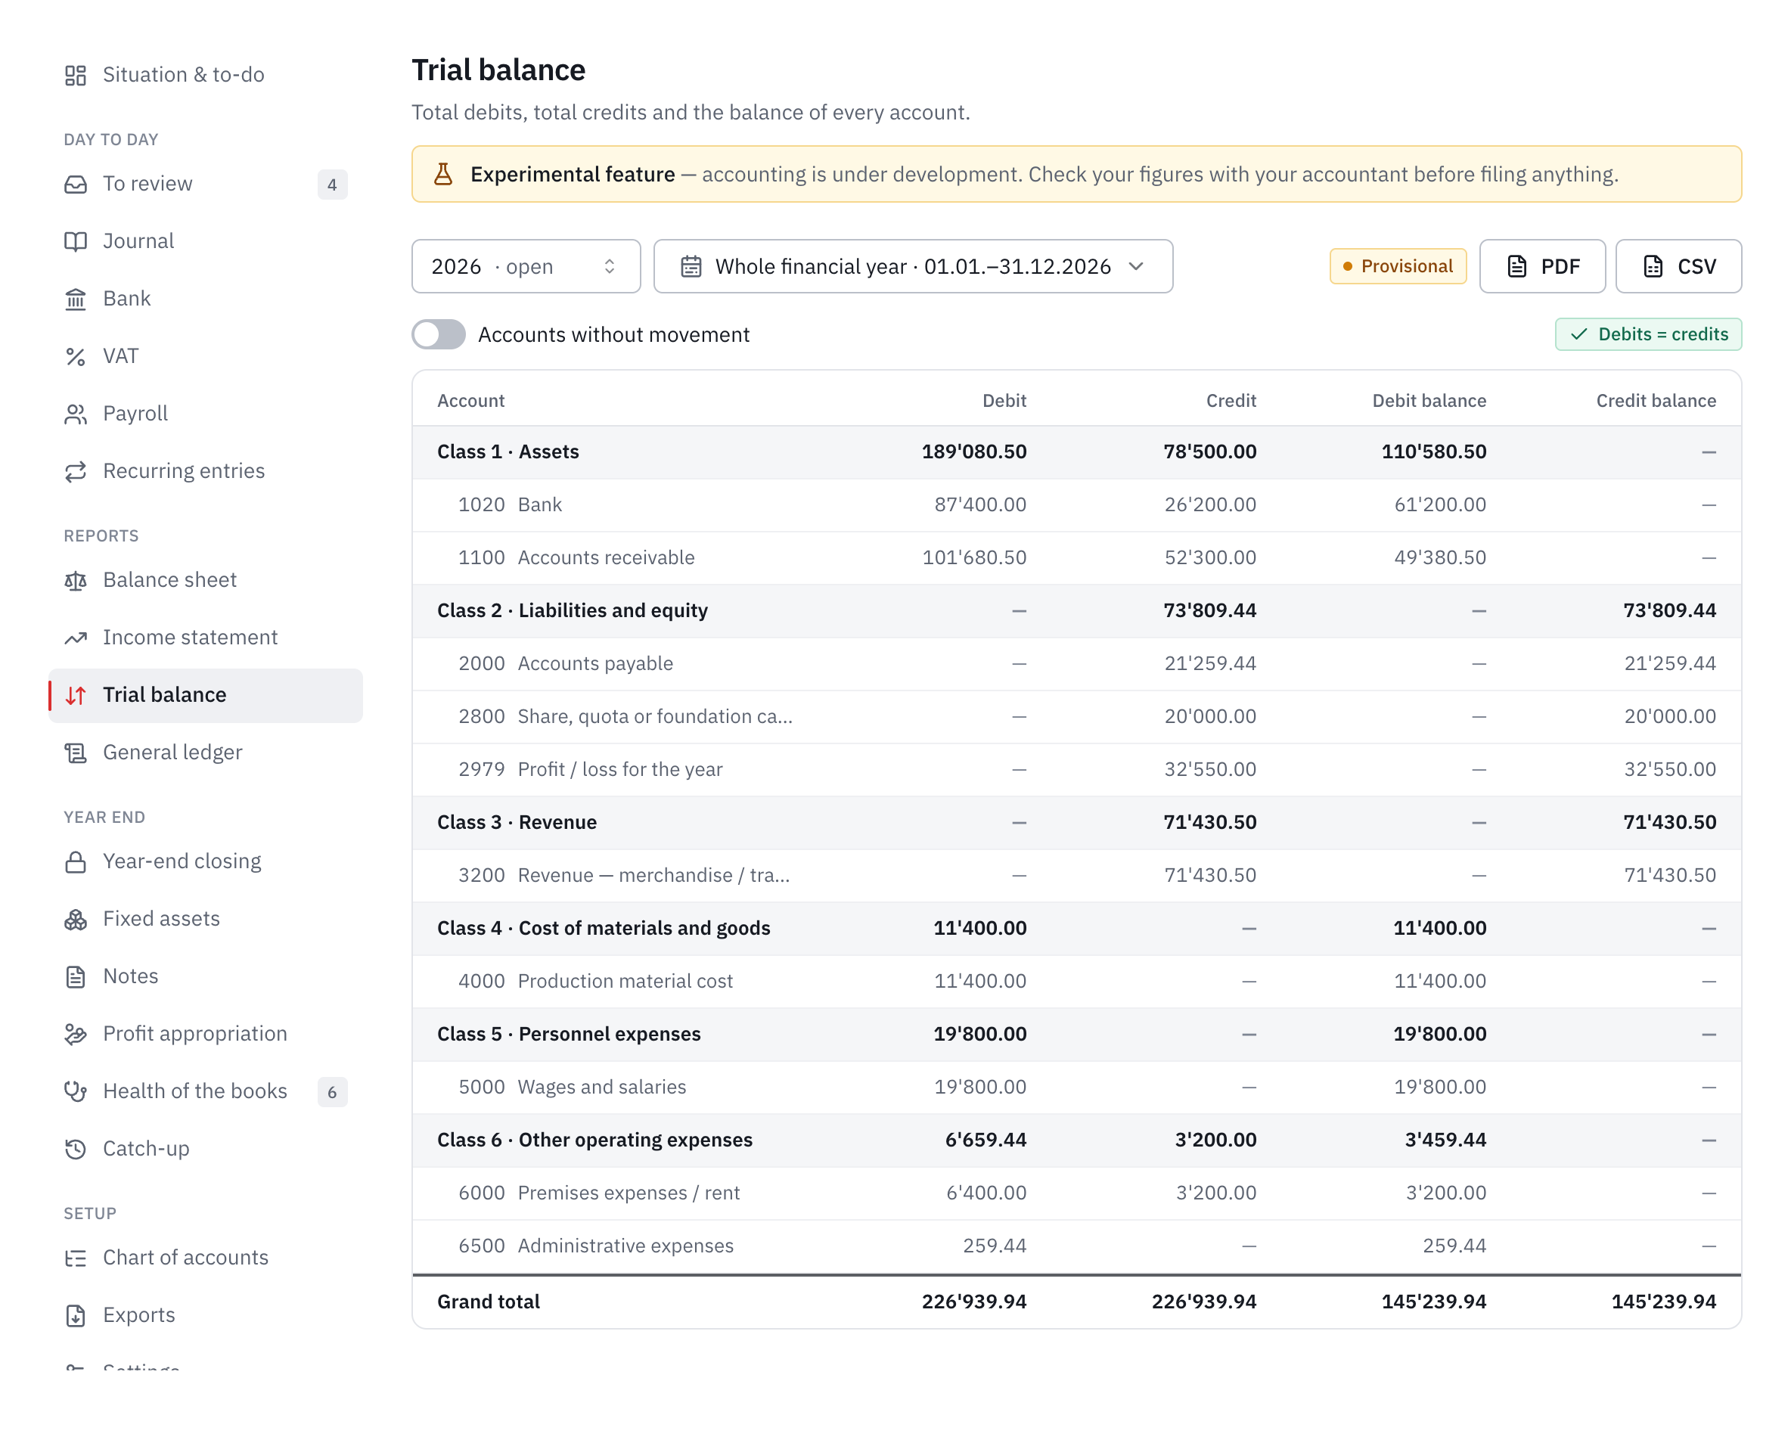Image resolution: width=1791 pixels, height=1443 pixels.
Task: Click the Exports file icon
Action: point(76,1315)
